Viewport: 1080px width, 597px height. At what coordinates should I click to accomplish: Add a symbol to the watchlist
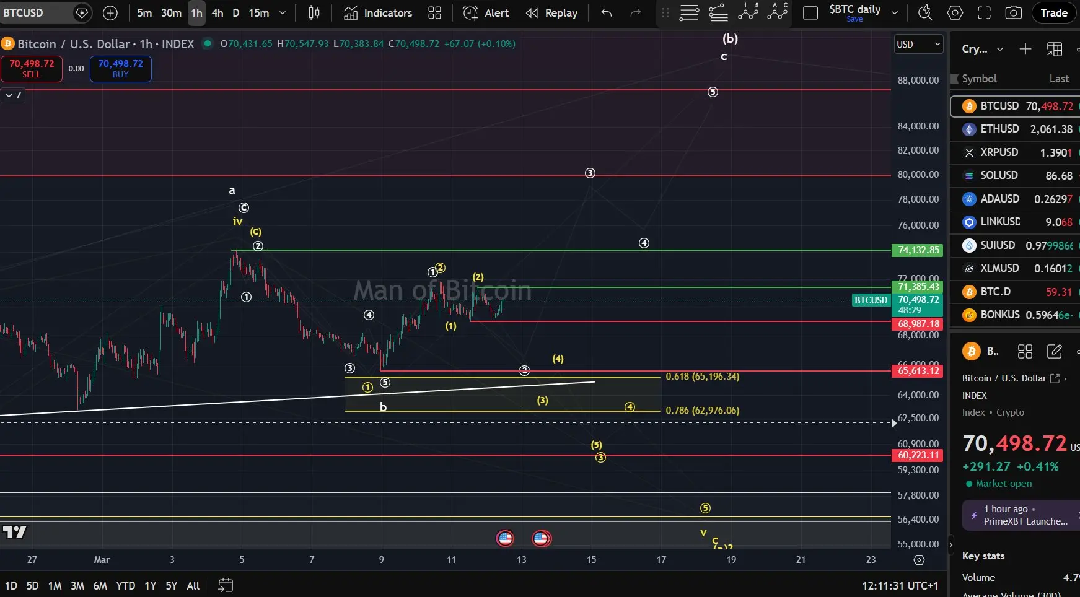tap(1025, 49)
